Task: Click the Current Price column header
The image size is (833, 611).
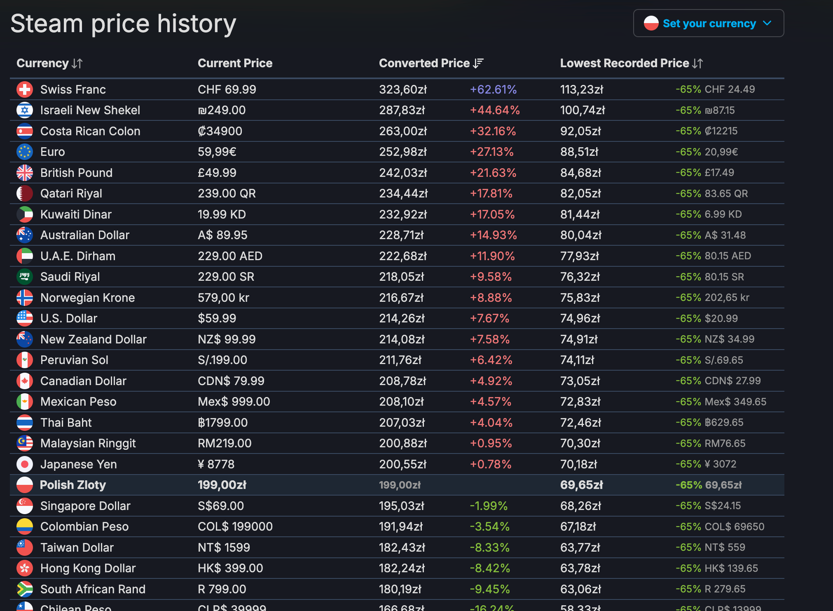Action: [235, 63]
